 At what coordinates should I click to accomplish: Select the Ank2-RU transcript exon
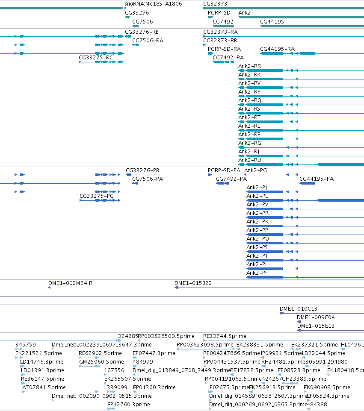point(264,164)
